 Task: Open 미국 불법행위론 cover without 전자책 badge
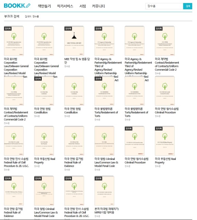135,91
